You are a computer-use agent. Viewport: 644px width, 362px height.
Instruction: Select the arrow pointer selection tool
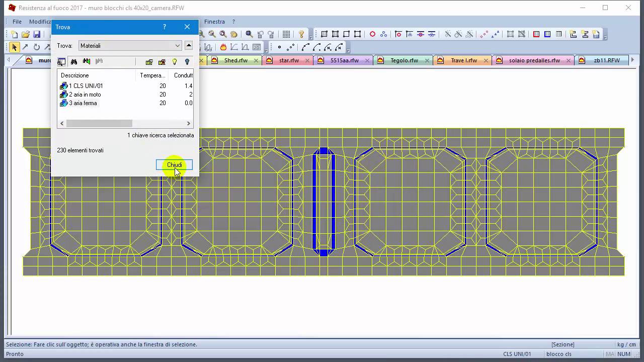14,47
